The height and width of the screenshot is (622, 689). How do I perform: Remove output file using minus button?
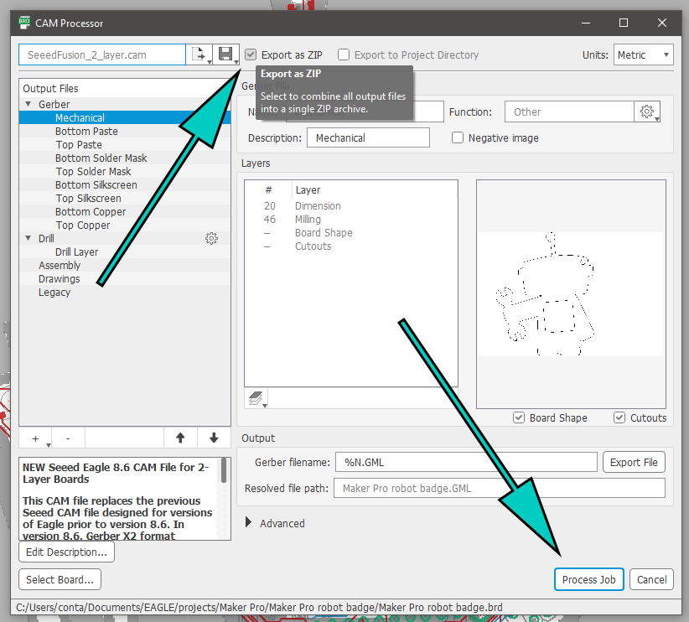tap(68, 438)
